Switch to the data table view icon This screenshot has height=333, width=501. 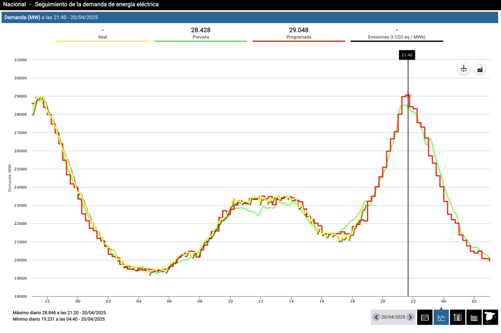point(458,317)
